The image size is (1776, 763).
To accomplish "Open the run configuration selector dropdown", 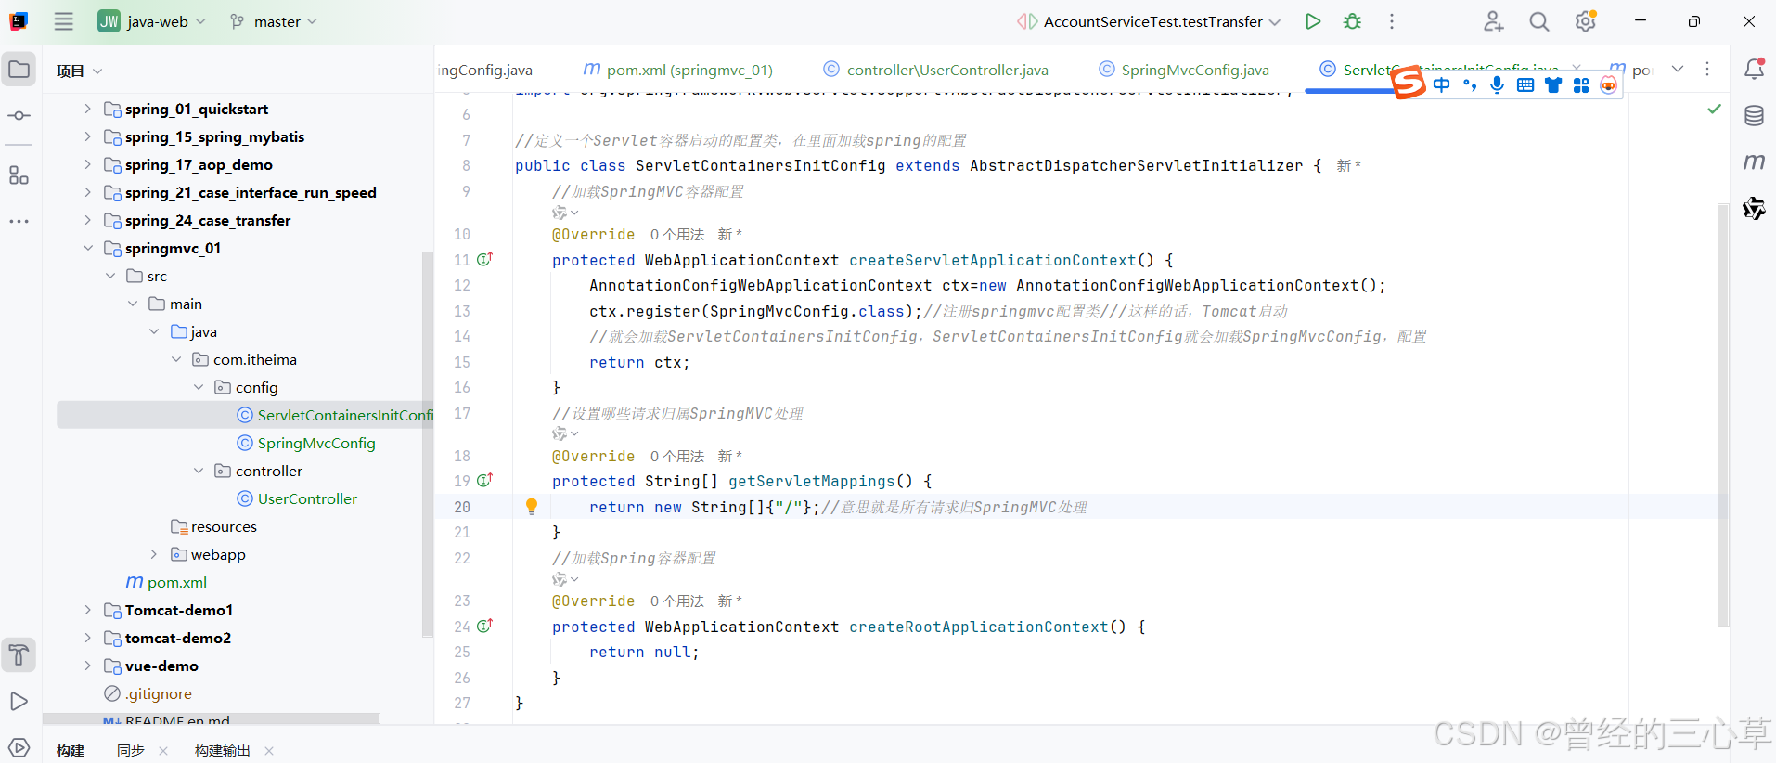I will pyautogui.click(x=1150, y=21).
